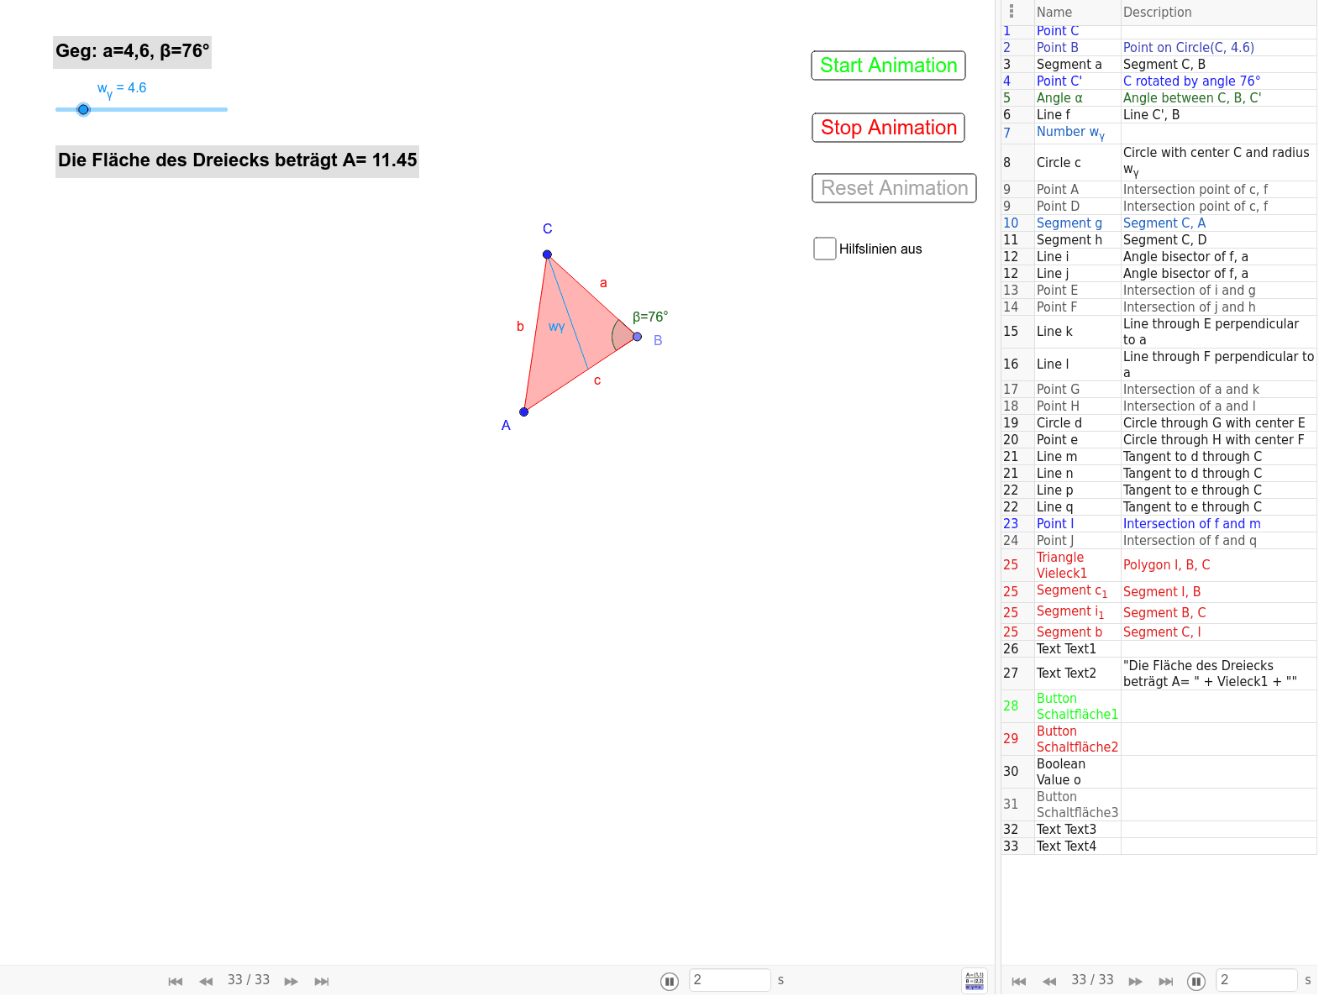Select the Text Text4 protocol row
The height and width of the screenshot is (996, 1319).
click(x=1159, y=847)
